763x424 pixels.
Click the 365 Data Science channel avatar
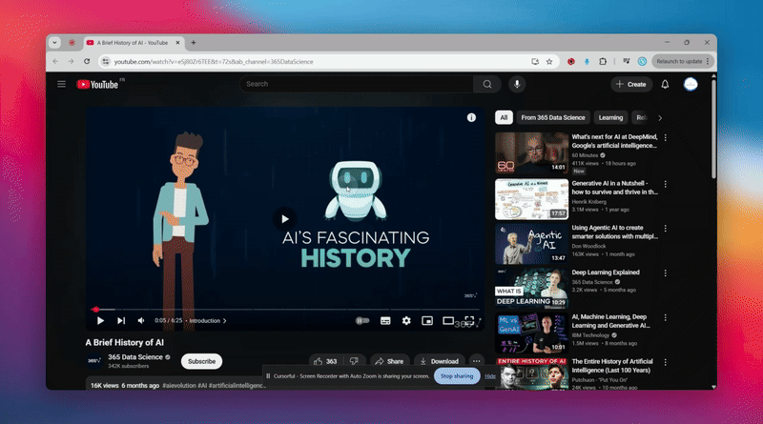(x=93, y=361)
